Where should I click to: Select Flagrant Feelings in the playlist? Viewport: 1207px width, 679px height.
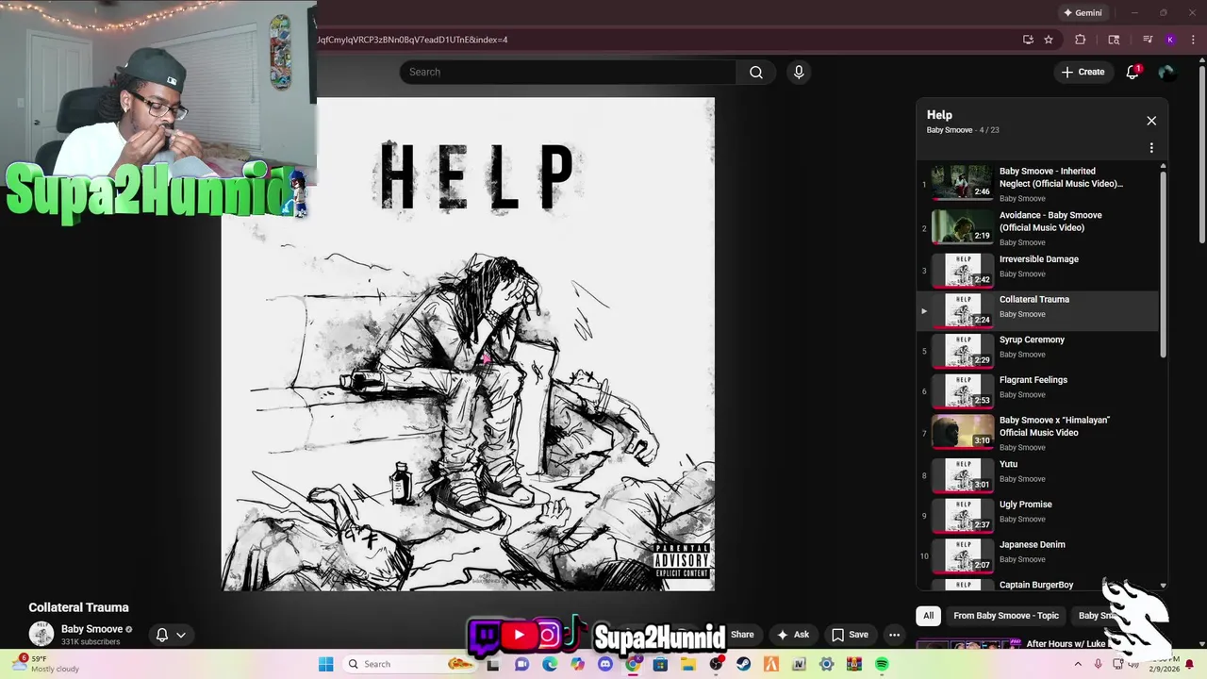[1037, 390]
